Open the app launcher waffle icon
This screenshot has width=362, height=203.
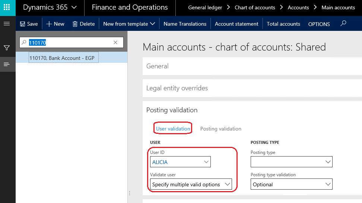click(x=7, y=7)
